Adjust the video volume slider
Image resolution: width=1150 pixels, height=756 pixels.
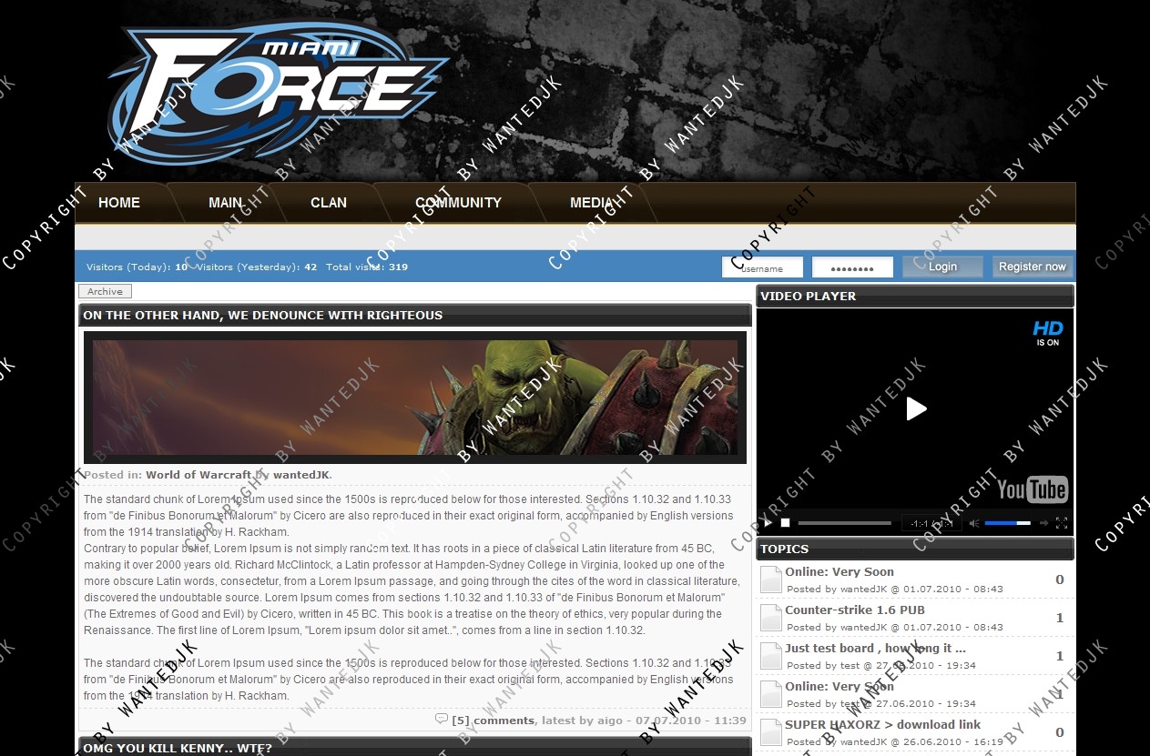[x=1007, y=523]
